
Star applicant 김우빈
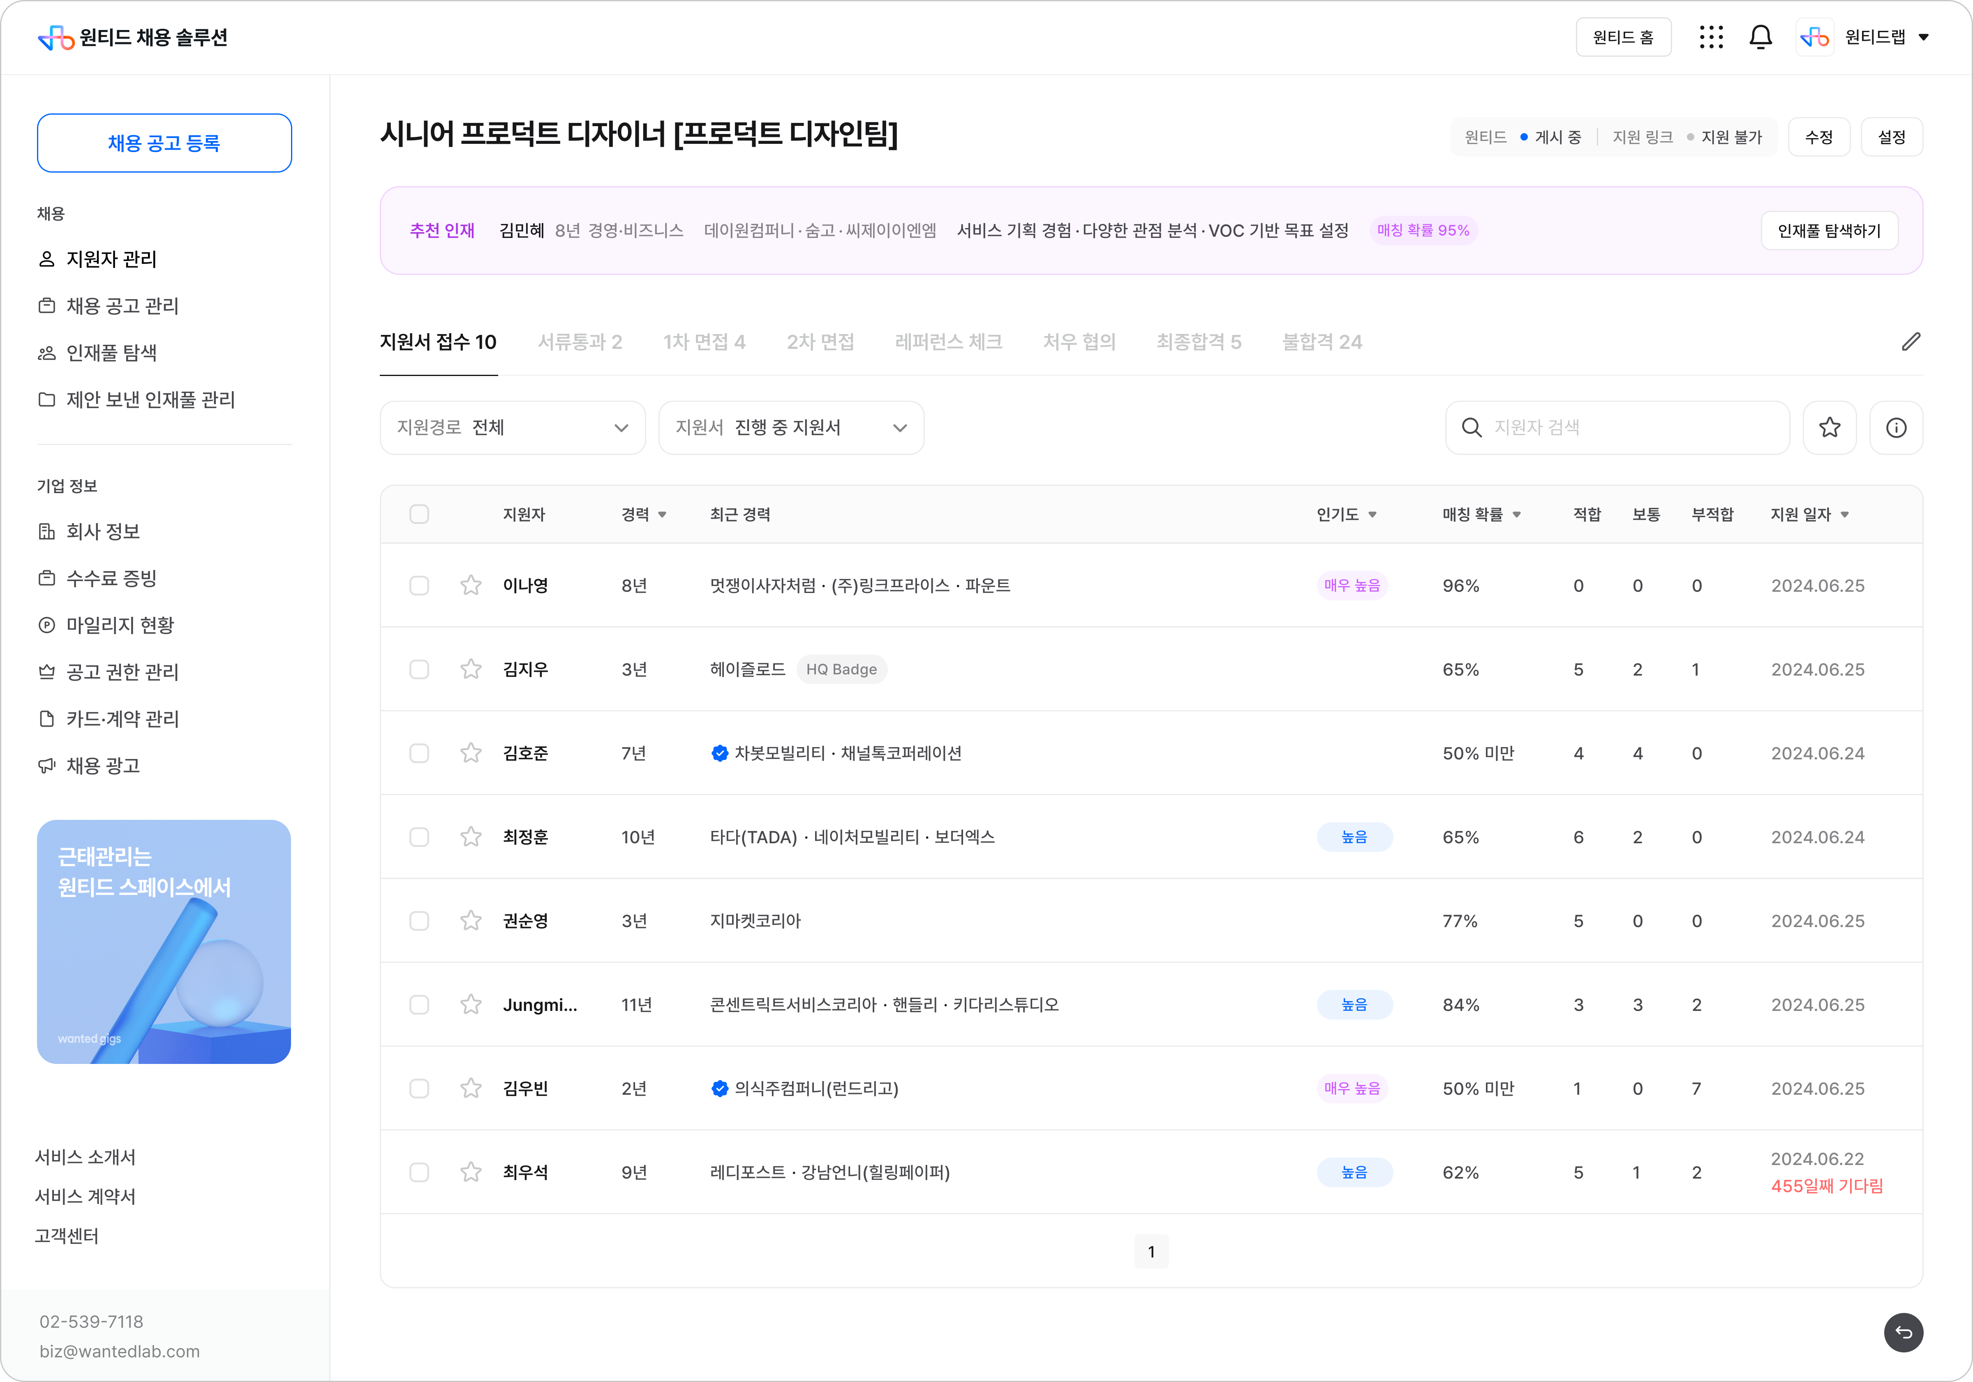471,1088
